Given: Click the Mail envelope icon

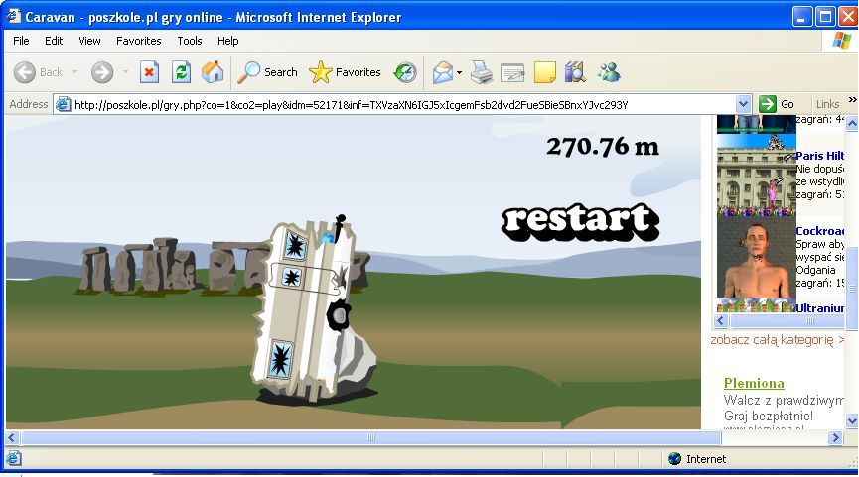Looking at the screenshot, I should pyautogui.click(x=443, y=72).
